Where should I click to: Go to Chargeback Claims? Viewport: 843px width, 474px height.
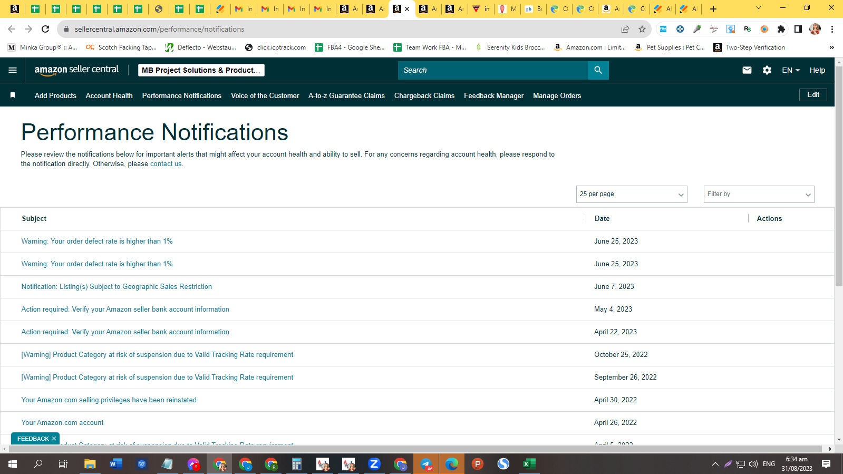pyautogui.click(x=424, y=95)
